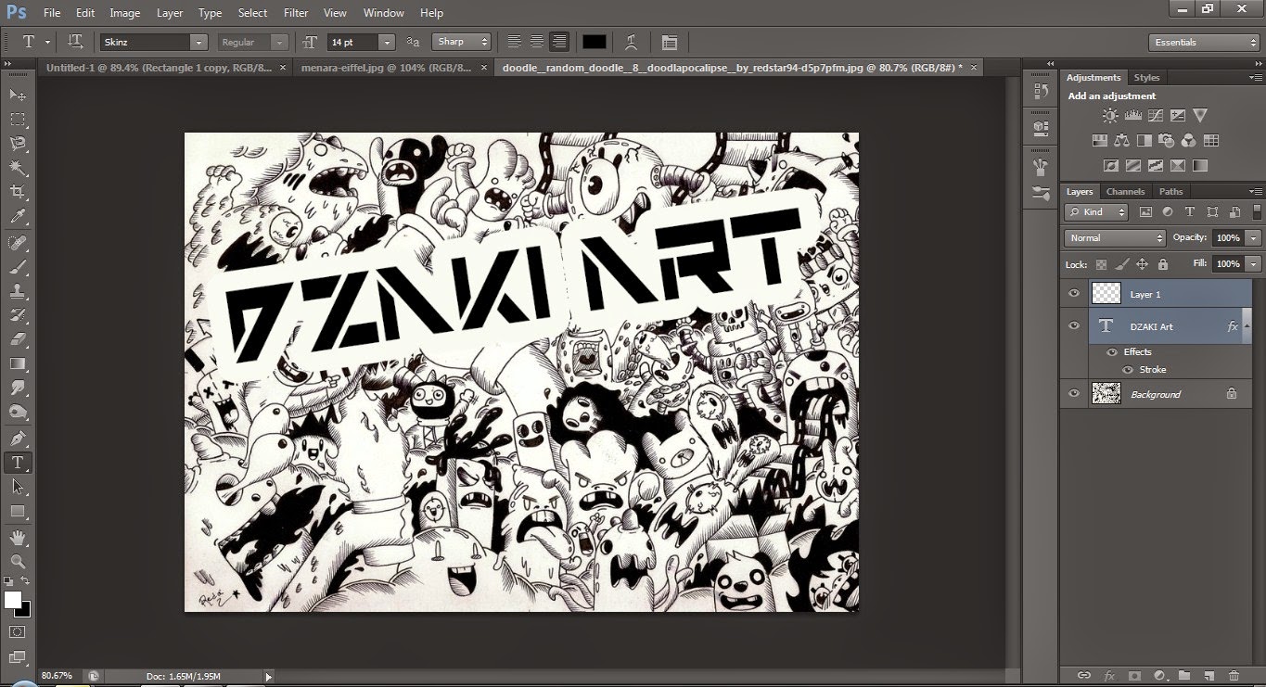Add a Levels adjustment
The image size is (1266, 687).
coord(1132,116)
